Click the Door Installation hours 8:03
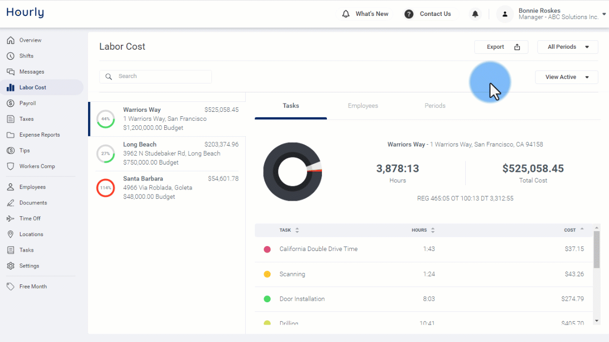 [x=429, y=299]
